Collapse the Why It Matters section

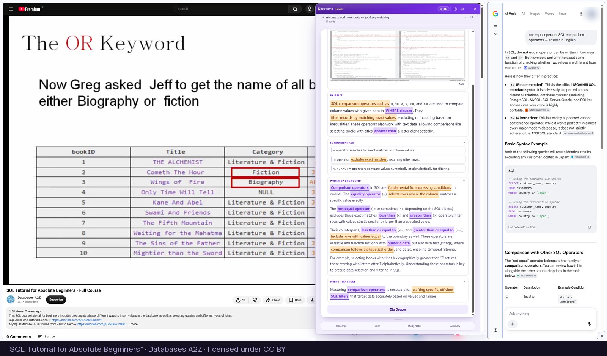[x=464, y=281]
